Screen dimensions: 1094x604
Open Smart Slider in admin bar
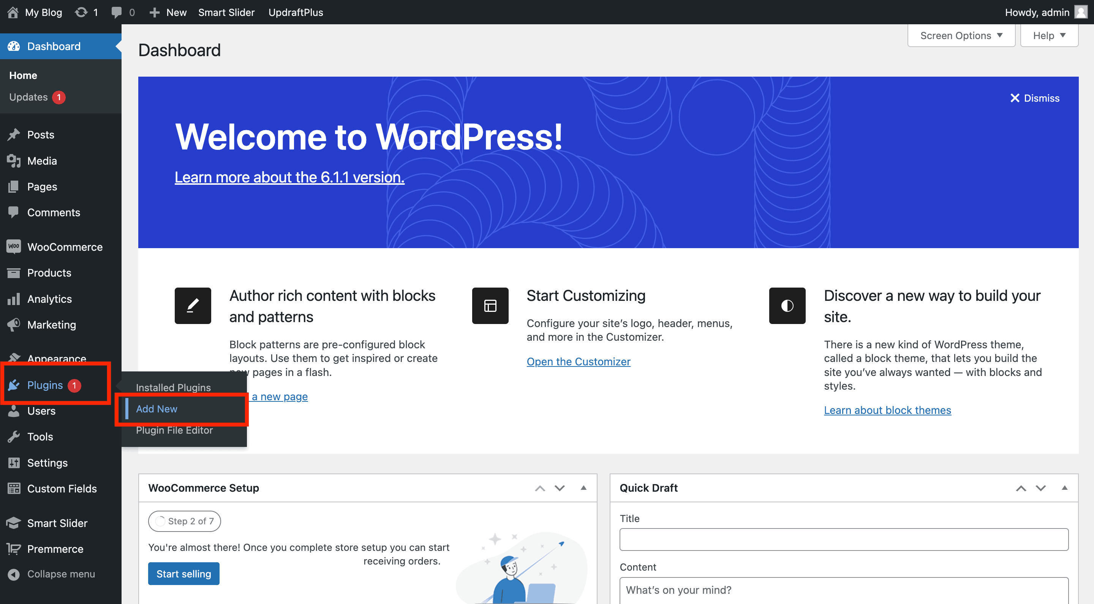coord(226,12)
